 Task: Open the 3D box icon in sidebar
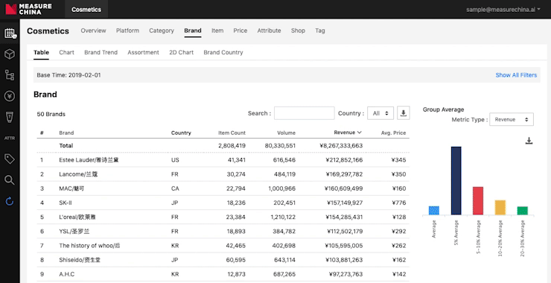pyautogui.click(x=10, y=54)
